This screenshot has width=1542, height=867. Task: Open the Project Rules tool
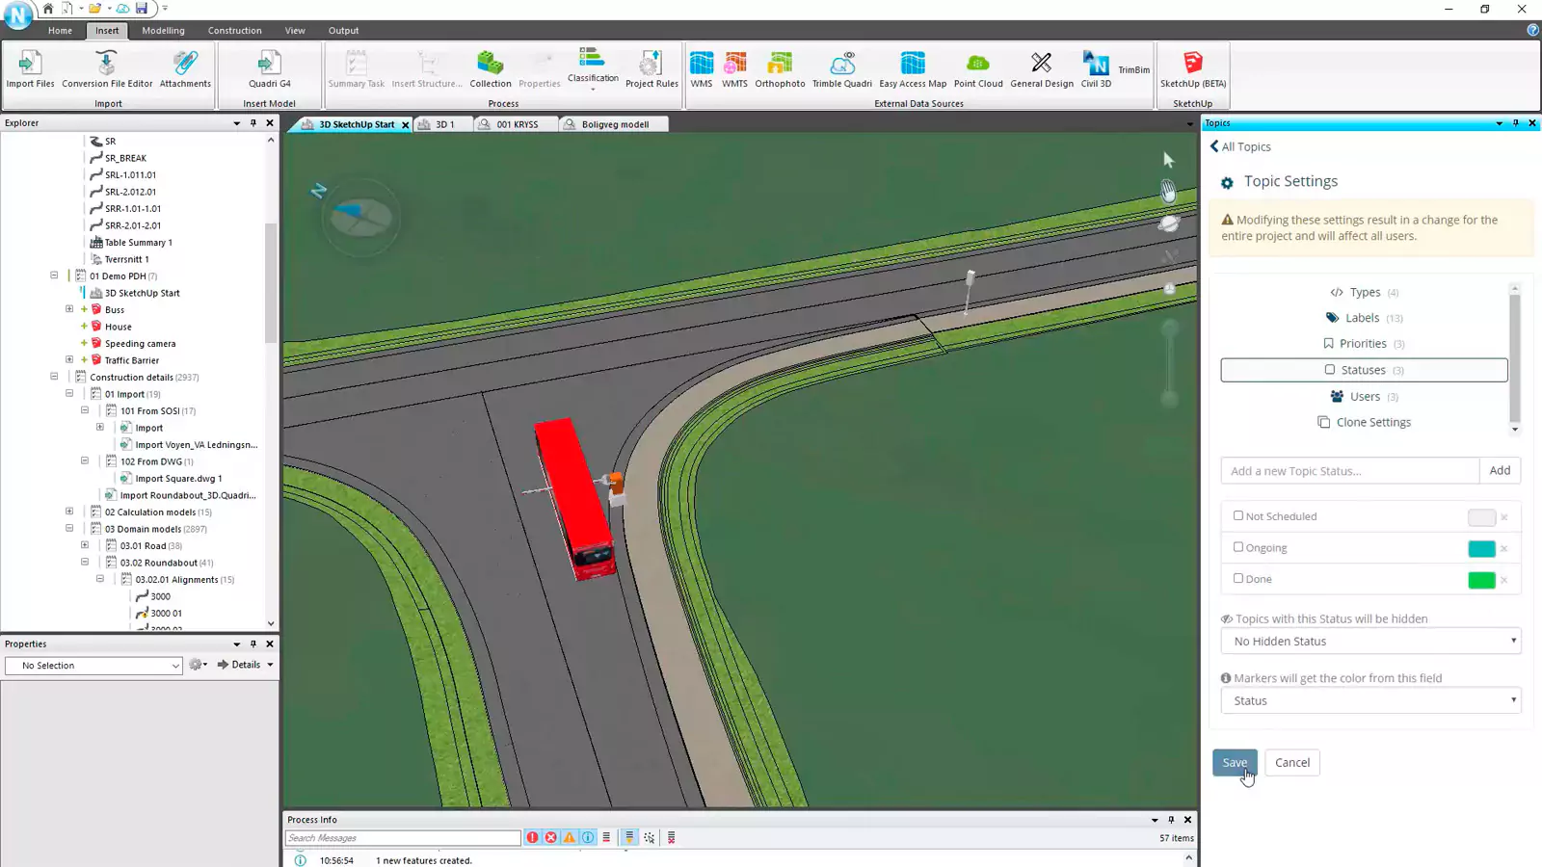click(651, 69)
